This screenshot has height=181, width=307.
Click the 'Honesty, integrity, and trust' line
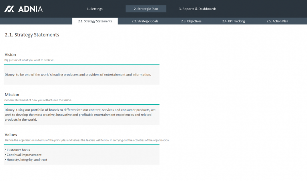[x=27, y=159]
